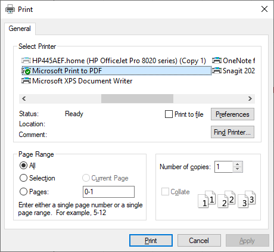Decrease number of copies with down arrow
Image resolution: width=274 pixels, height=252 pixels.
click(237, 169)
